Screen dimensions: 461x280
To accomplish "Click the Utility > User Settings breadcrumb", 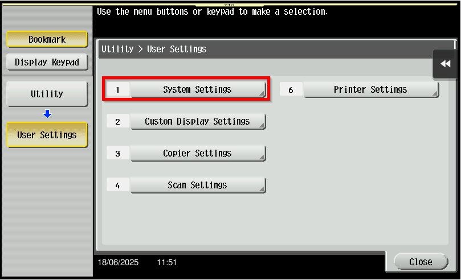I will (x=154, y=49).
